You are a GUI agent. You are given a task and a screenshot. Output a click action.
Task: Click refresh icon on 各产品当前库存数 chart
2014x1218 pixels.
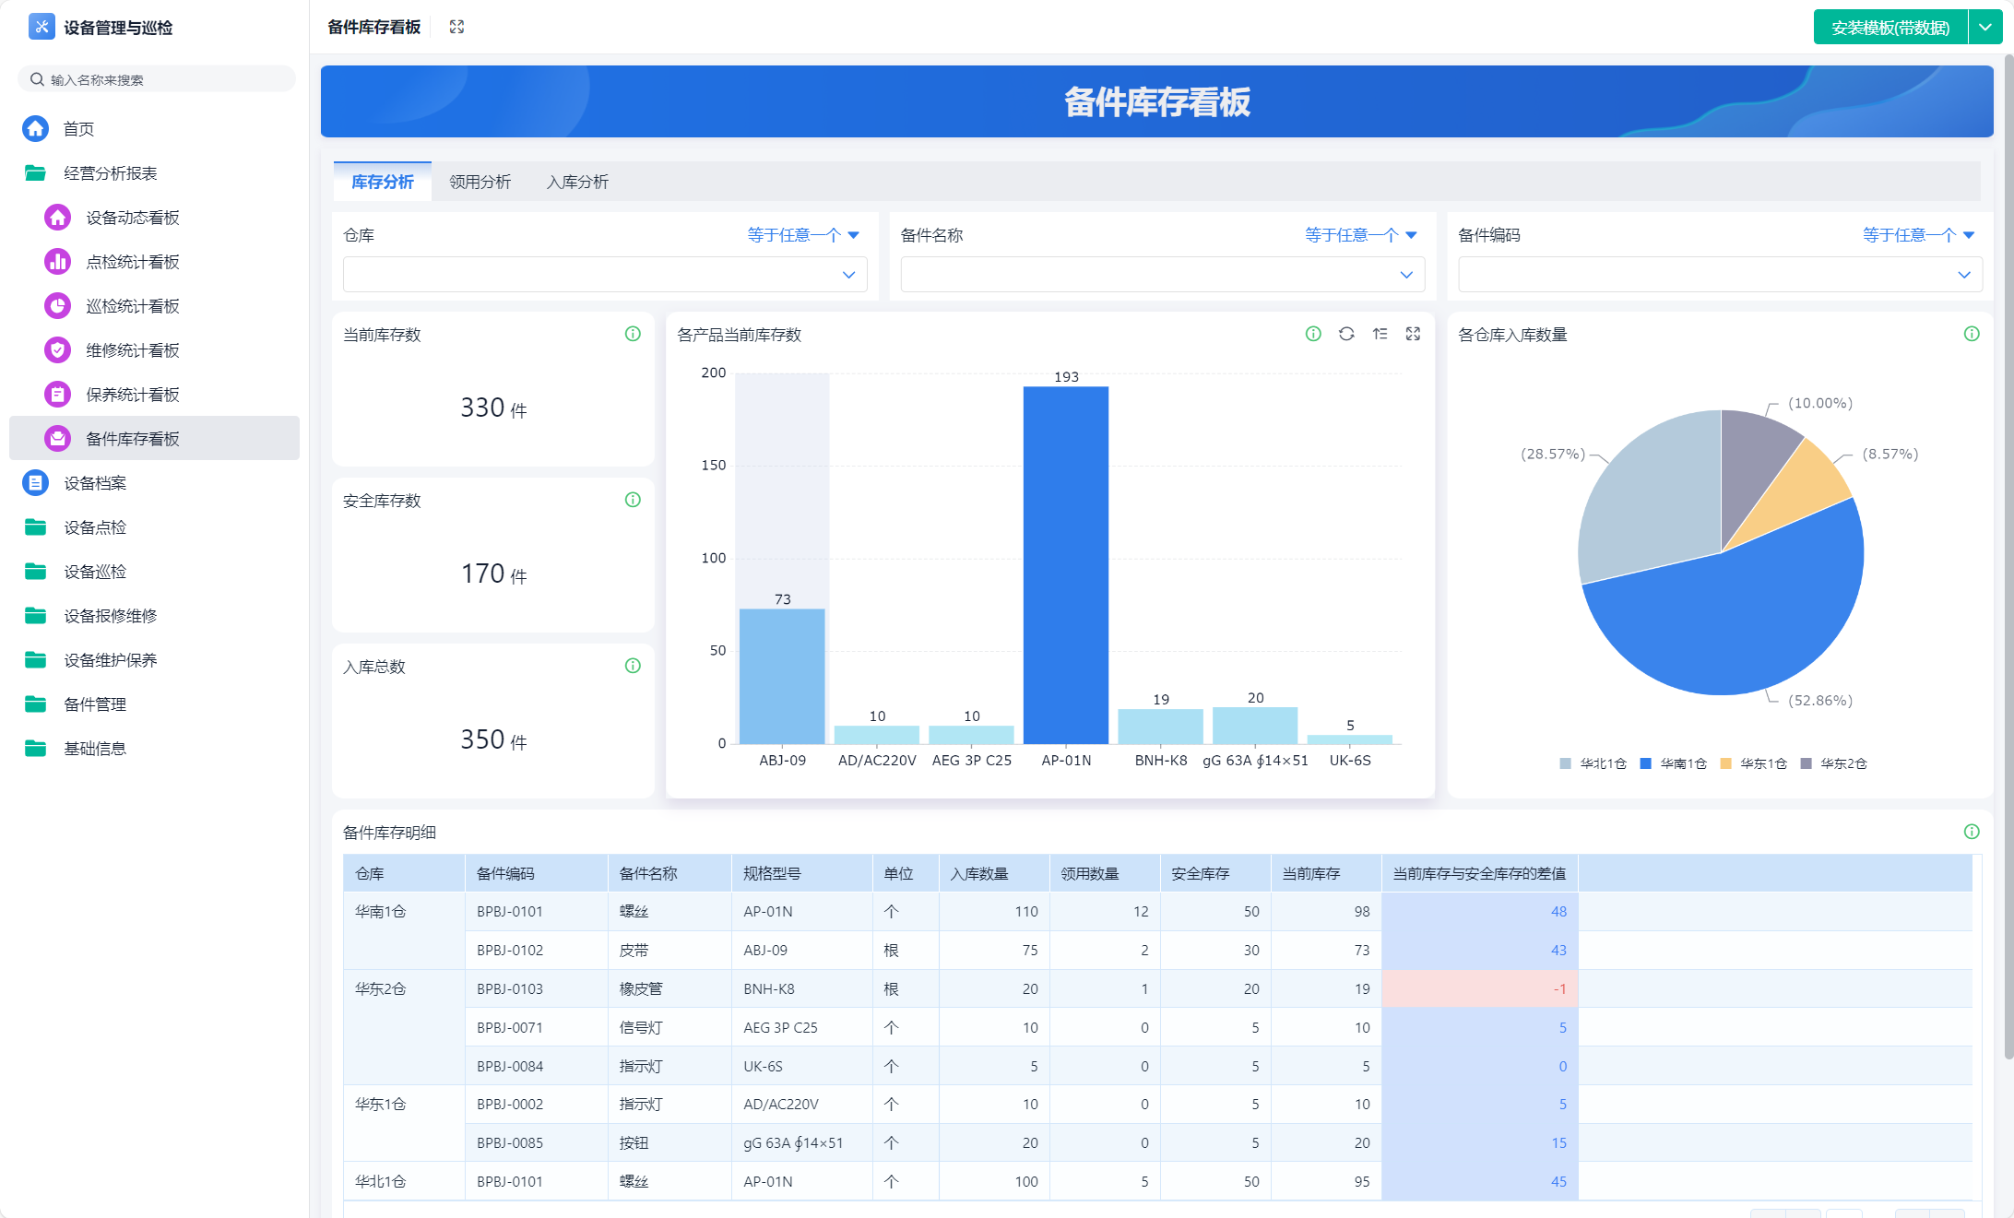click(1346, 334)
